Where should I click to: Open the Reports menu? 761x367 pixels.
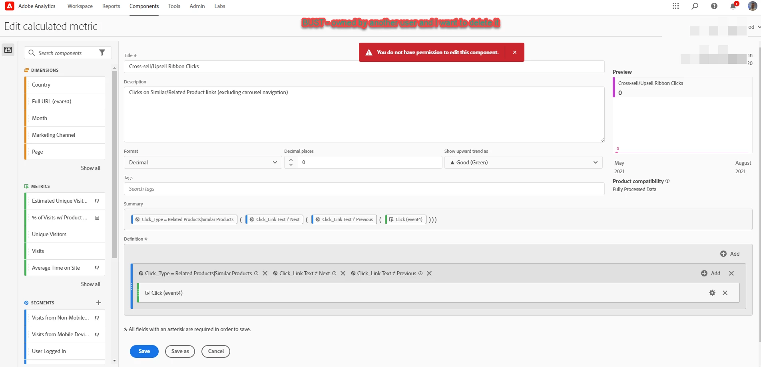[x=111, y=6]
